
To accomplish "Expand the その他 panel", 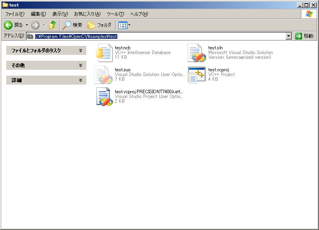I will (46, 65).
